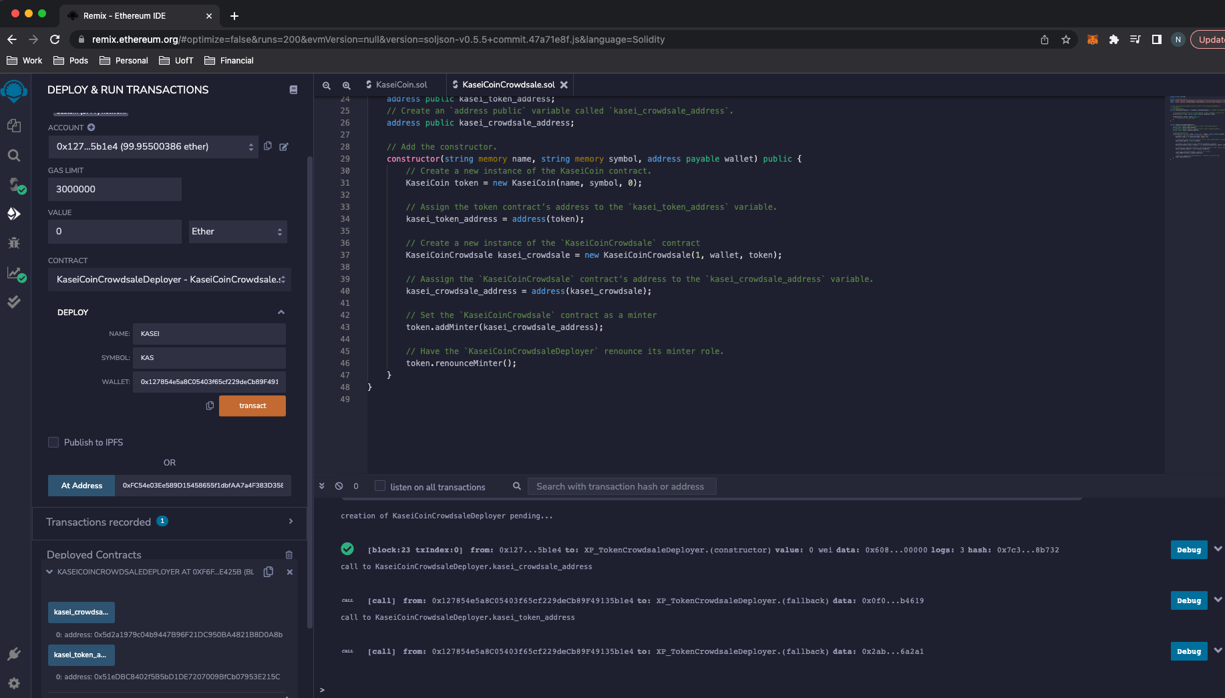
Task: Enable listen on all transactions
Action: (379, 486)
